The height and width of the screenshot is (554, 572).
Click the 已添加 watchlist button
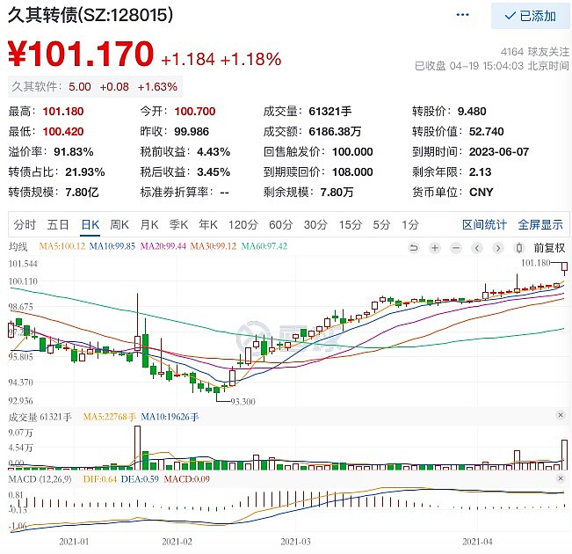tap(530, 16)
